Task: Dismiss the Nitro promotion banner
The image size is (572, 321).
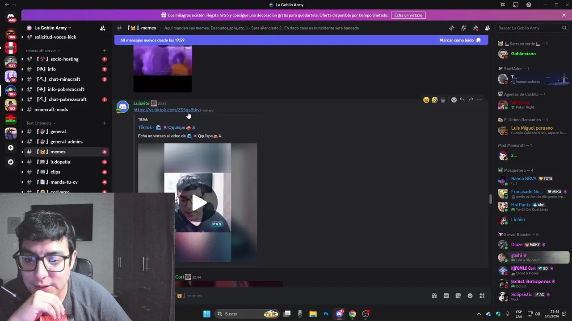Action: pos(564,15)
